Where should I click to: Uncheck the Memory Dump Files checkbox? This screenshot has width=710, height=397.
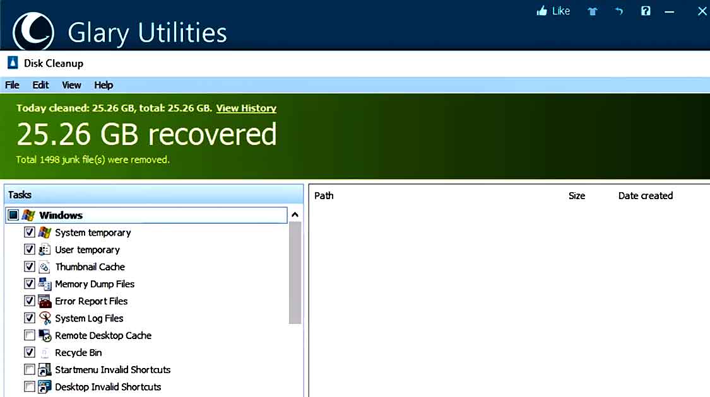coord(30,284)
